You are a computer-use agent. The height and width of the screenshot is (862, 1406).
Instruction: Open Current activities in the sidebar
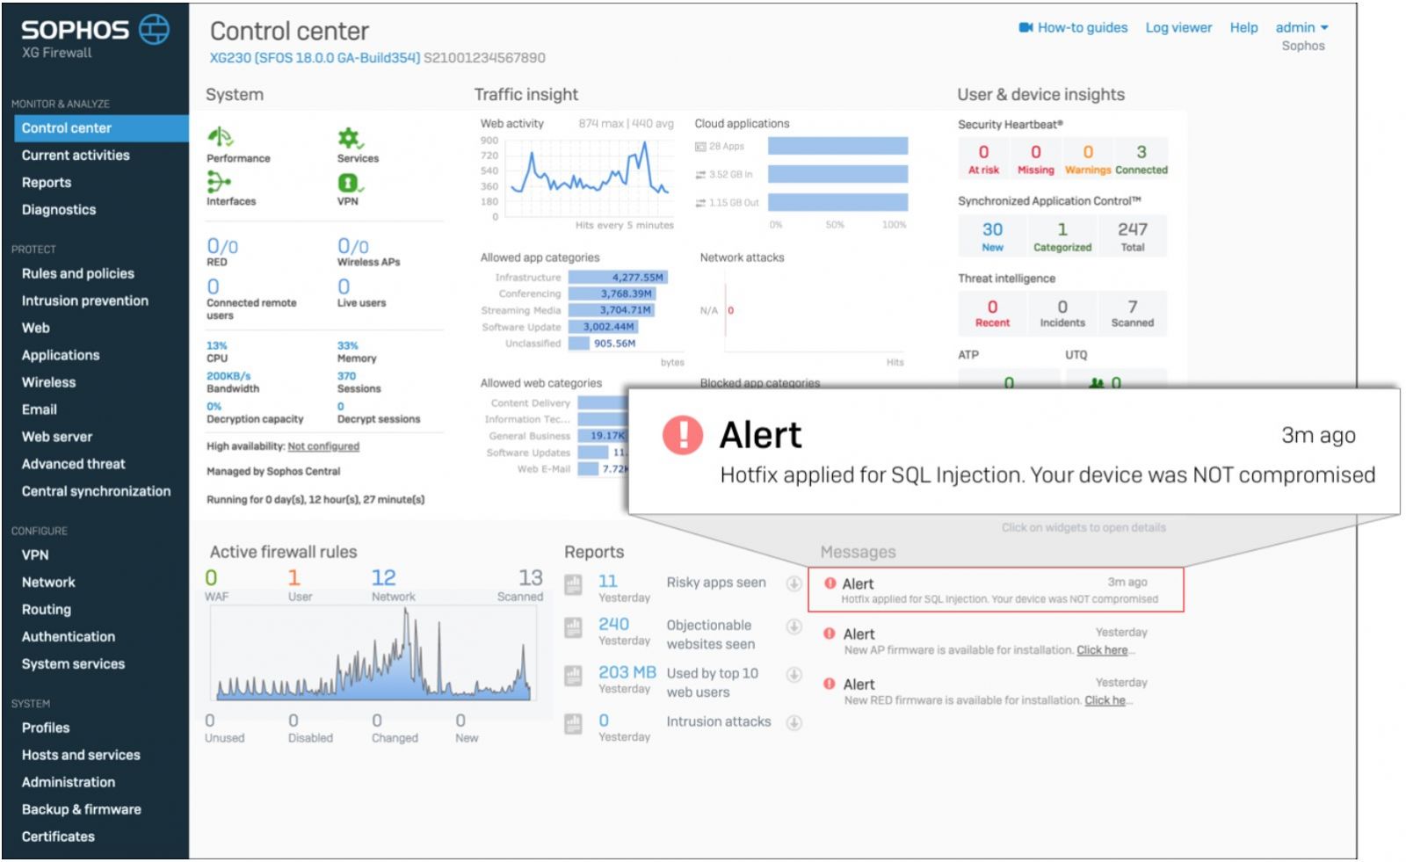(x=76, y=156)
